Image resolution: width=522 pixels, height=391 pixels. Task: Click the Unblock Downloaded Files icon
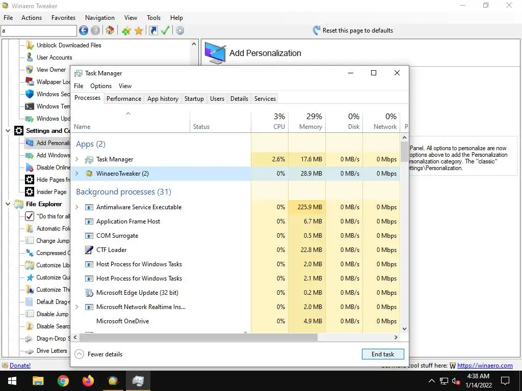click(x=30, y=45)
